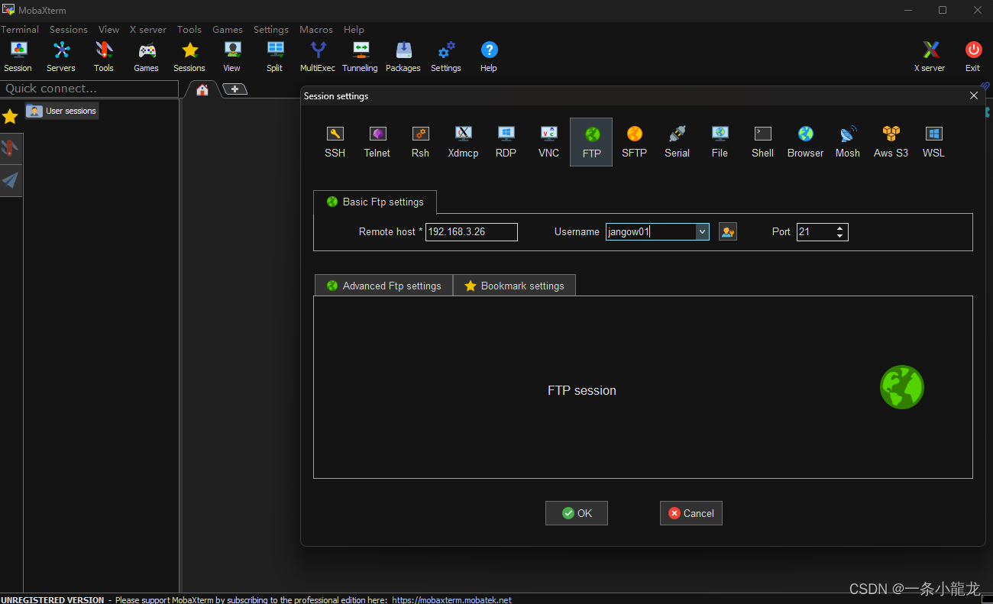This screenshot has height=604, width=993.
Task: Select the Shell session type
Action: (762, 142)
